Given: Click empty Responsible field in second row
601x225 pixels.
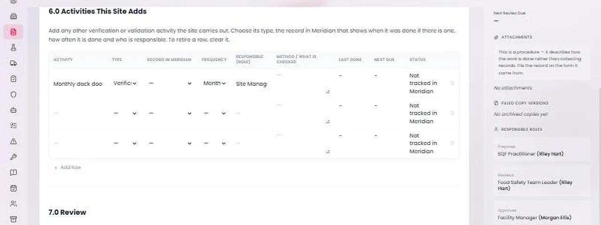Looking at the screenshot, I should (252, 113).
